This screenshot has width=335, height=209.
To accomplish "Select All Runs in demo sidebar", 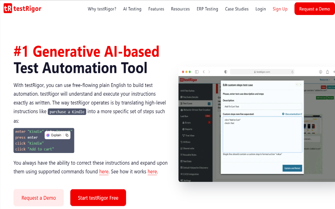I will [x=185, y=142].
